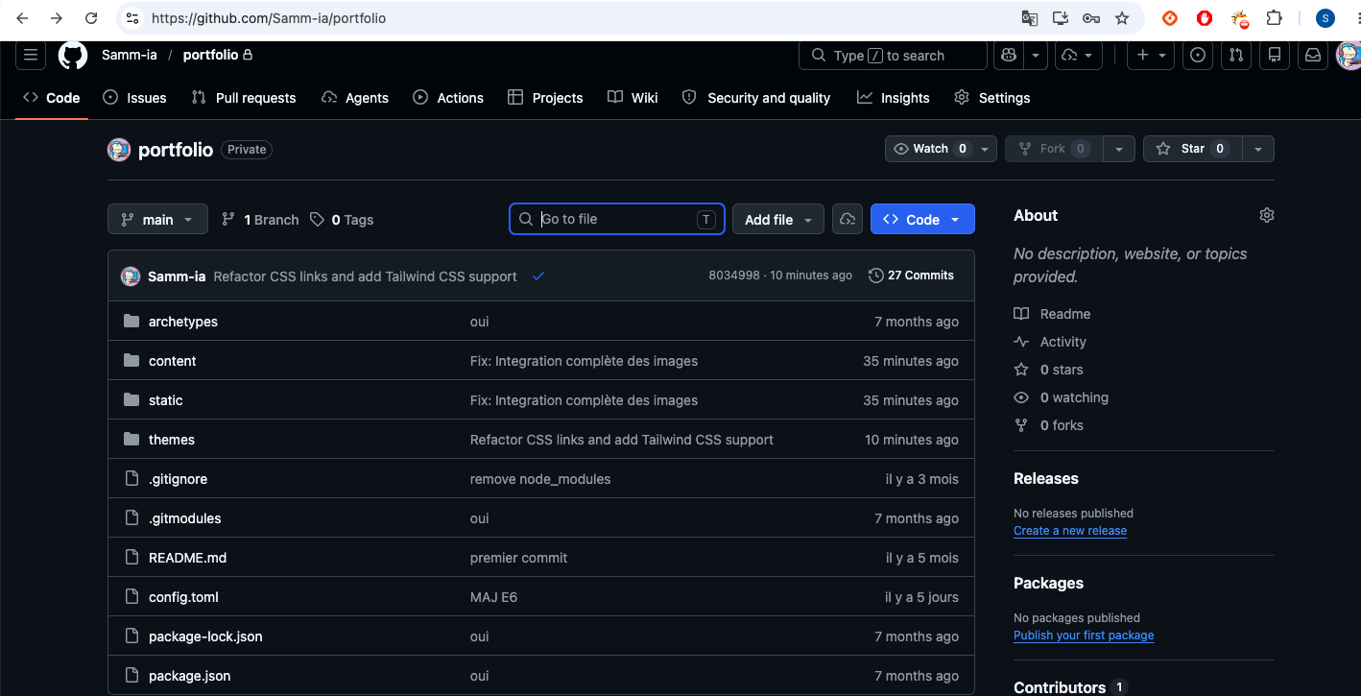The width and height of the screenshot is (1361, 696).
Task: Open the GitHub hamburger navigation menu
Action: tap(31, 55)
